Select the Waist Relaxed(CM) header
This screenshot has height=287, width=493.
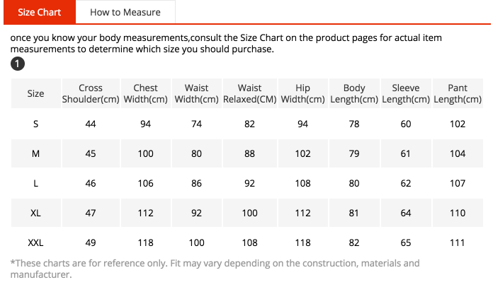[249, 94]
